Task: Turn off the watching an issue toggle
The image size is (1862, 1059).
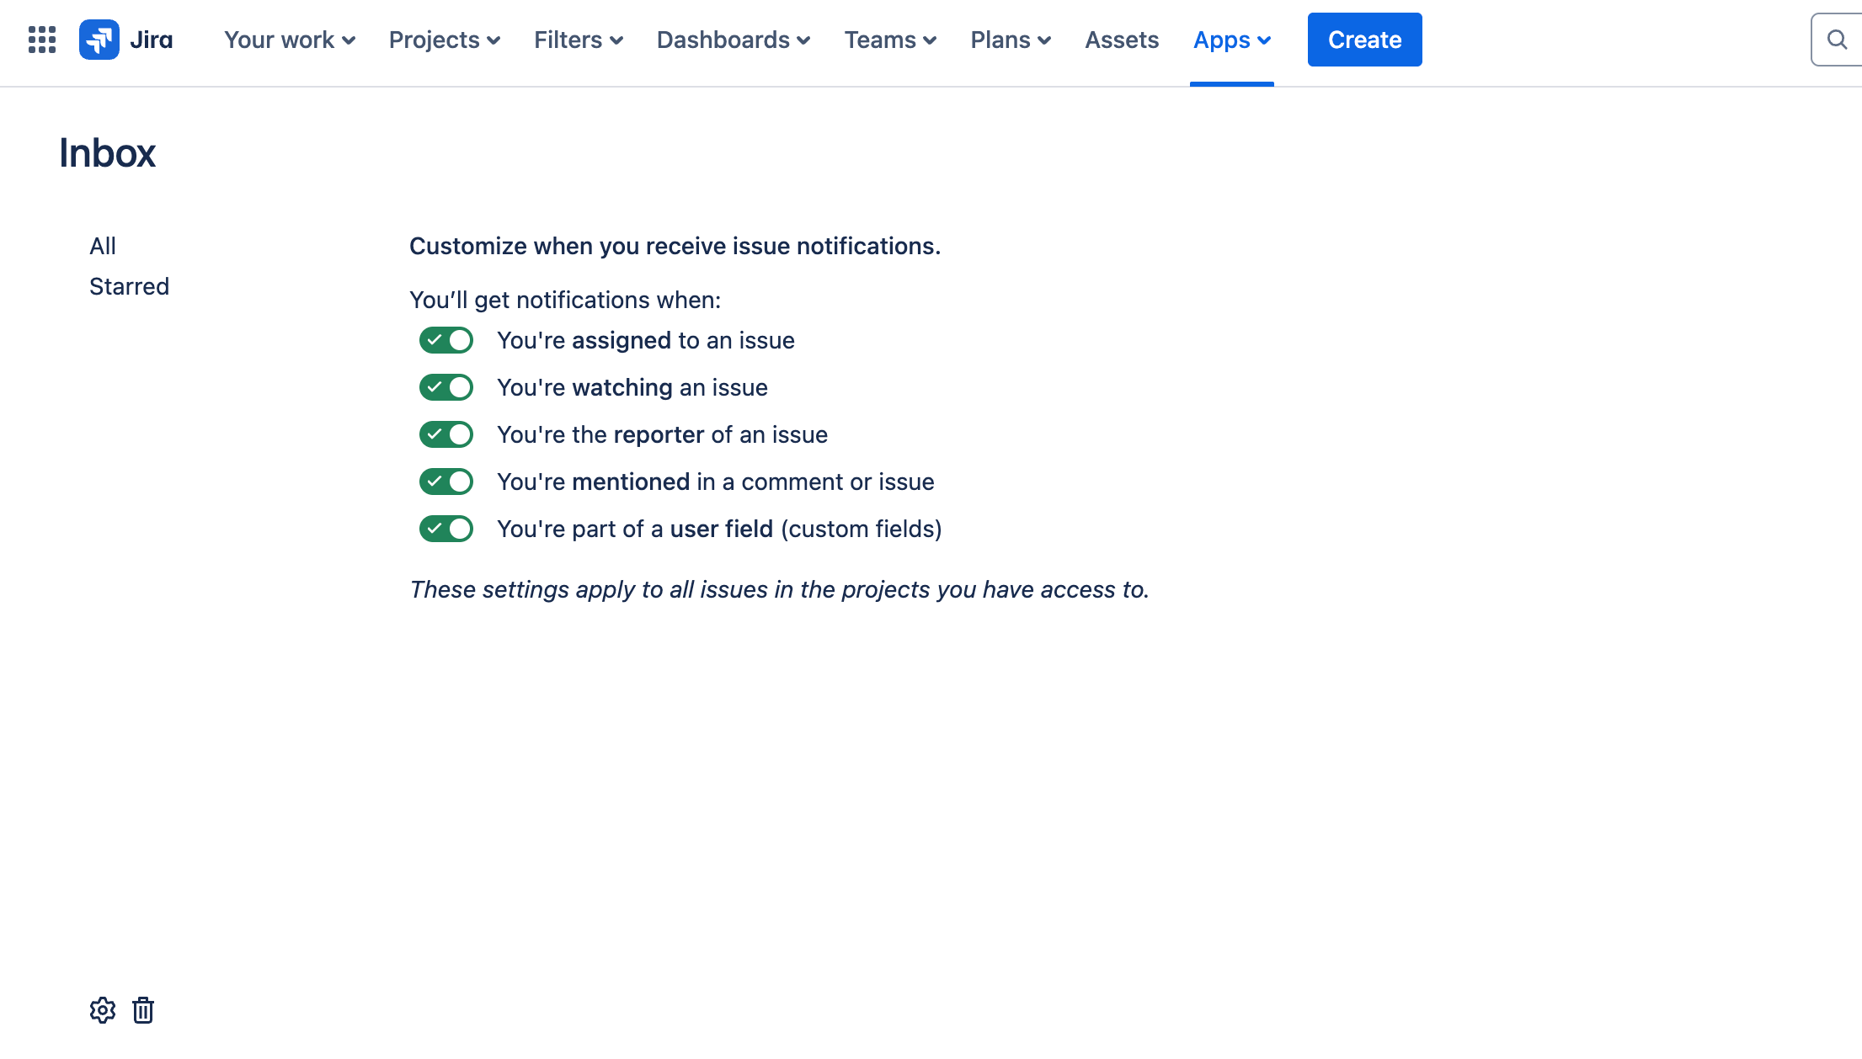Action: 446,387
